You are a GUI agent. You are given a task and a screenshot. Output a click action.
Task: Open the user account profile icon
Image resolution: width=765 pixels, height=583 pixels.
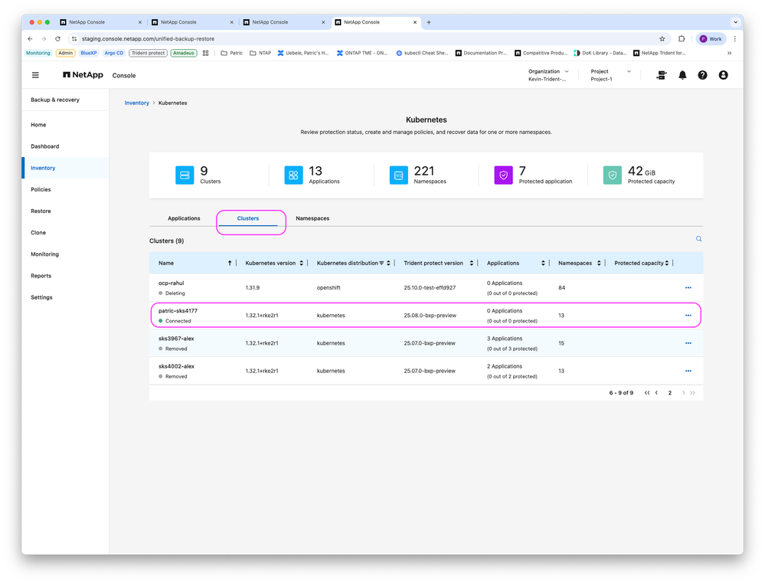723,75
